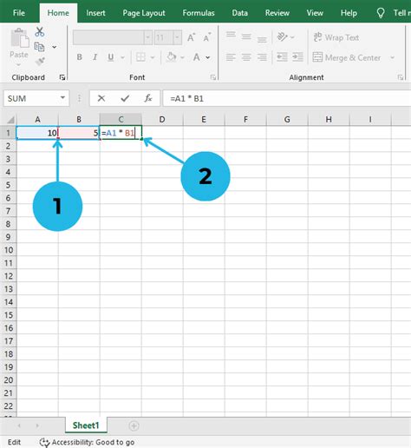
Task: Open the Help tab
Action: [349, 13]
